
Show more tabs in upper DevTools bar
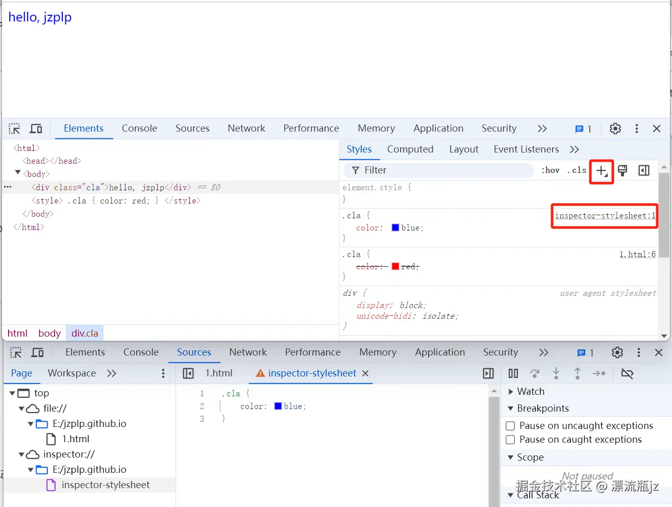tap(542, 129)
